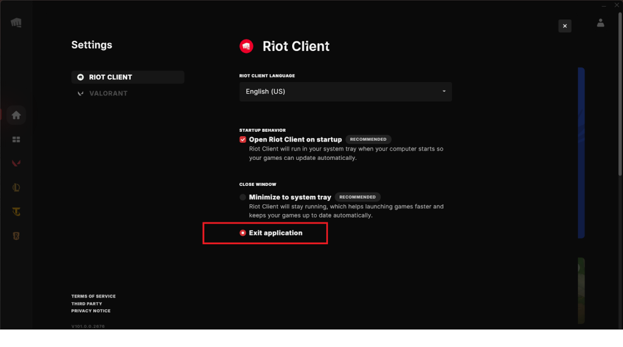Screen dimensions: 623x347
Task: Select the RIOT CLIENT settings tab
Action: click(x=128, y=77)
